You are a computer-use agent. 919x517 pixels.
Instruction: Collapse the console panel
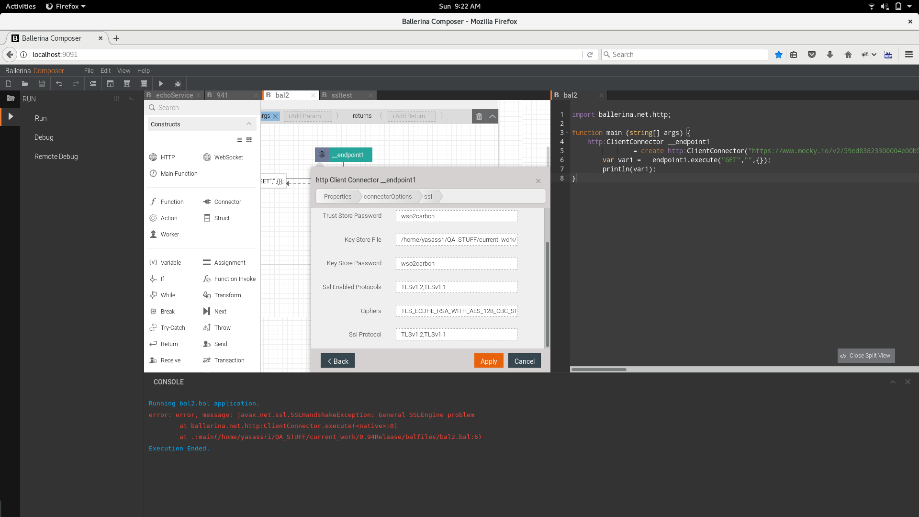[893, 382]
